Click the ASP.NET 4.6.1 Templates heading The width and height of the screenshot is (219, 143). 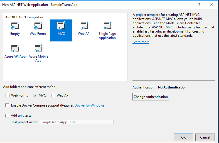[x=24, y=17]
